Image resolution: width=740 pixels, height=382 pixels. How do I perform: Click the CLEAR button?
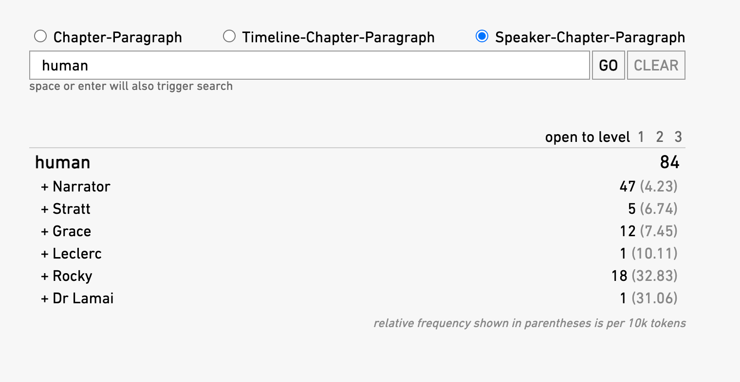[x=656, y=65]
